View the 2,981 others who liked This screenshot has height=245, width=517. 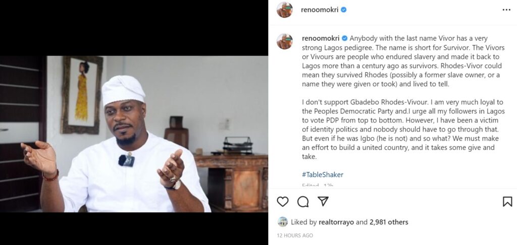[x=389, y=222]
